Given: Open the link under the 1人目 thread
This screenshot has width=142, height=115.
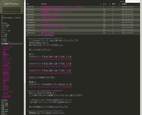Looking at the screenshot, I should 51,73.
